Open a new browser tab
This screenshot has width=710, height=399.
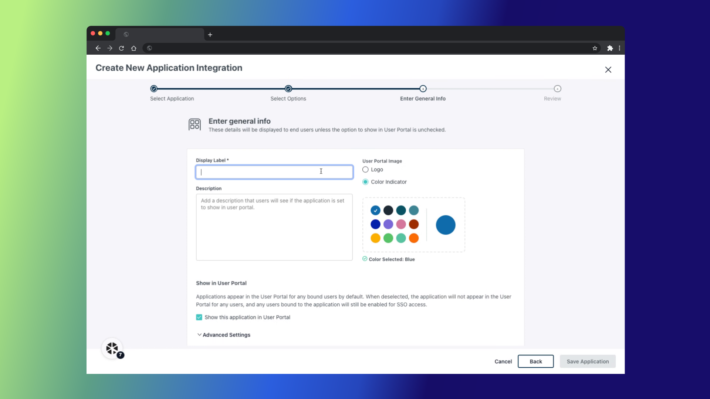pos(210,35)
